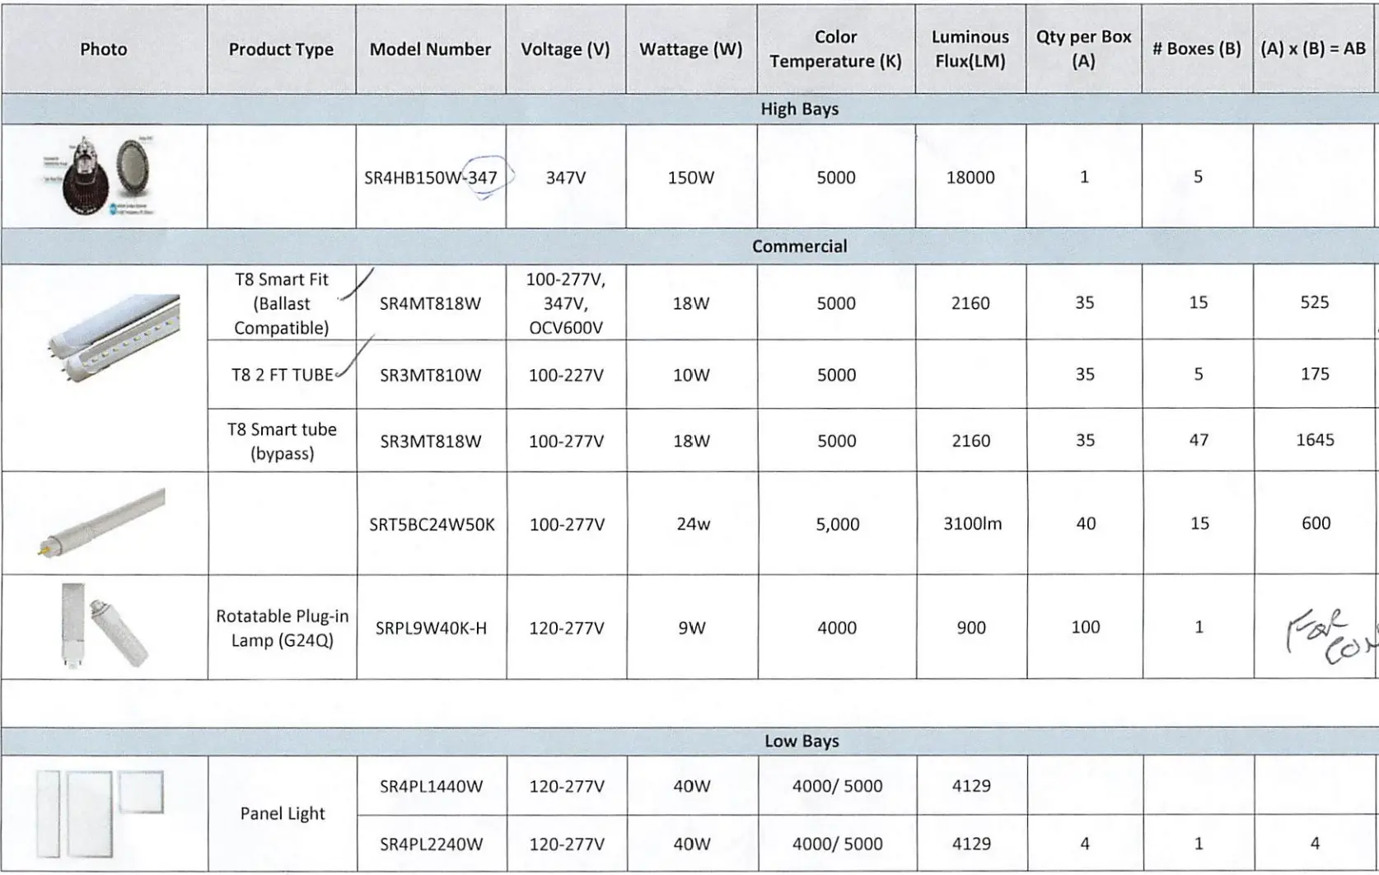Viewport: 1379px width, 875px height.
Task: Click T8 Smart Fit (Ballast Compatible) cell
Action: click(281, 303)
